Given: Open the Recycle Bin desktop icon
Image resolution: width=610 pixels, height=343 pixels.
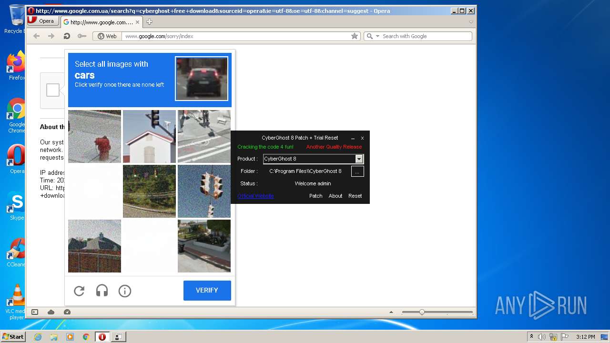Looking at the screenshot, I should (16, 19).
